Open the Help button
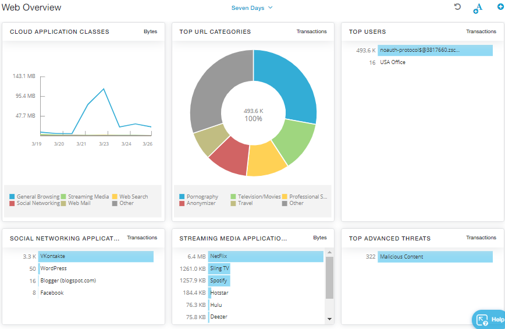This screenshot has width=505, height=329. pyautogui.click(x=489, y=319)
